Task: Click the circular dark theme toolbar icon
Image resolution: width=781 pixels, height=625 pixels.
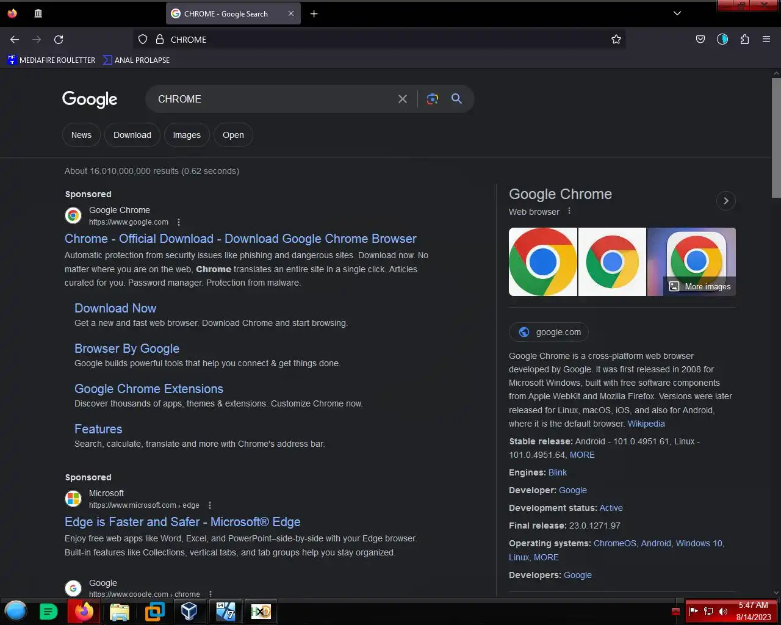Action: click(x=722, y=39)
